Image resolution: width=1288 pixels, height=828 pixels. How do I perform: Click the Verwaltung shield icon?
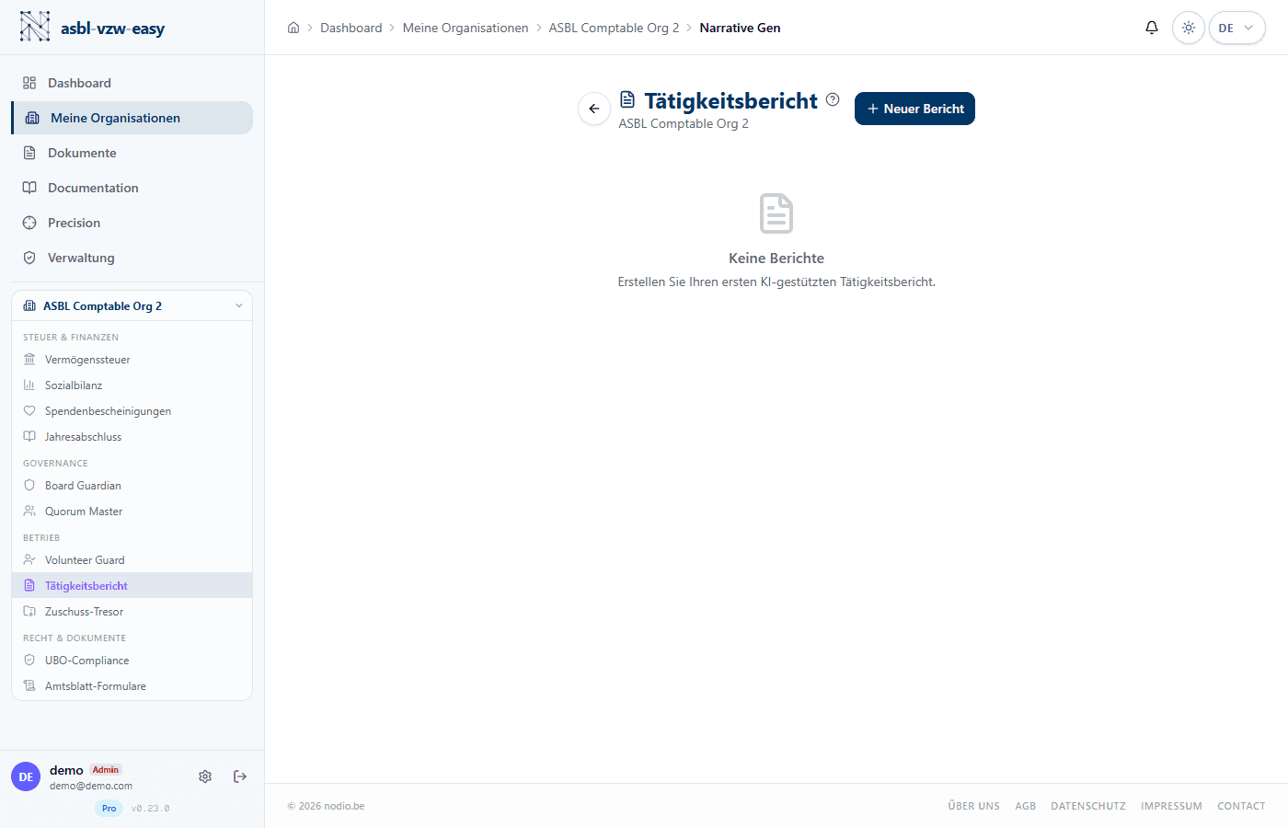(29, 258)
